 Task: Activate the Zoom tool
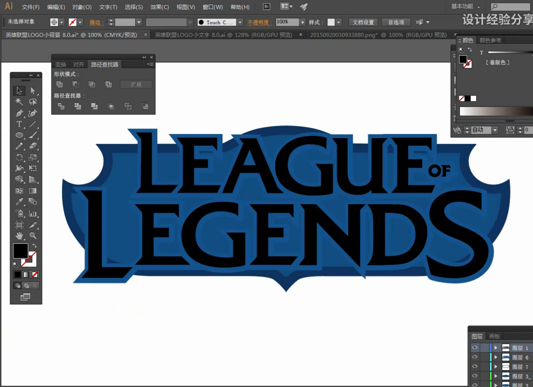(33, 235)
